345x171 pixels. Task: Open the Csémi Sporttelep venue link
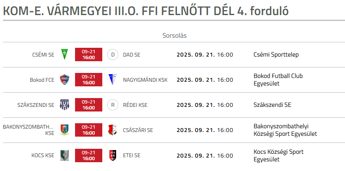[x=276, y=54]
